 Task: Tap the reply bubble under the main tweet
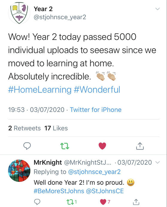coord(27,146)
